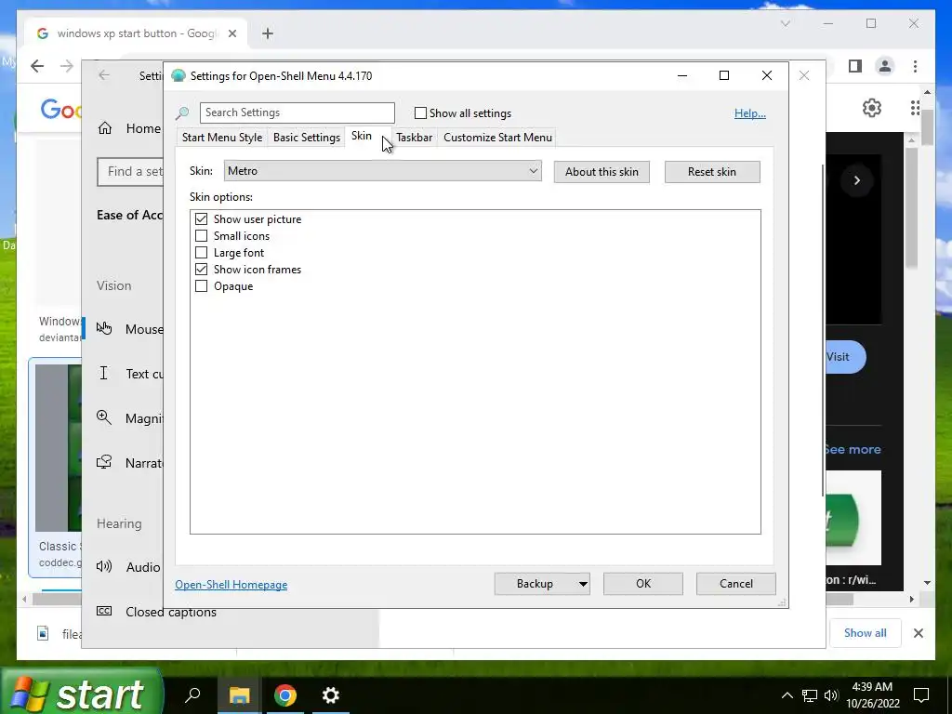Click the Reset skin button

click(x=712, y=172)
